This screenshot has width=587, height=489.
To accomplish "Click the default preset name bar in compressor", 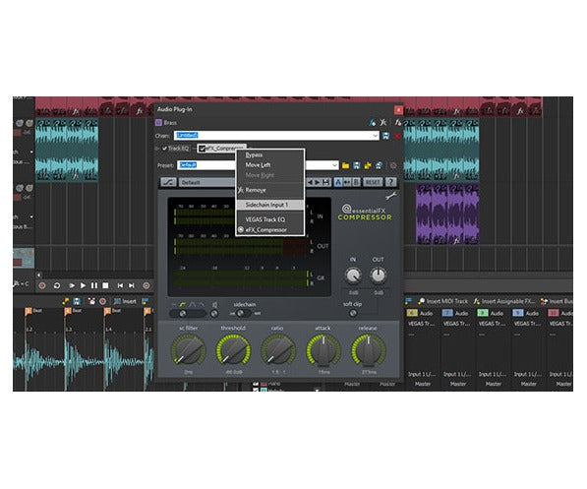I will pos(206,182).
